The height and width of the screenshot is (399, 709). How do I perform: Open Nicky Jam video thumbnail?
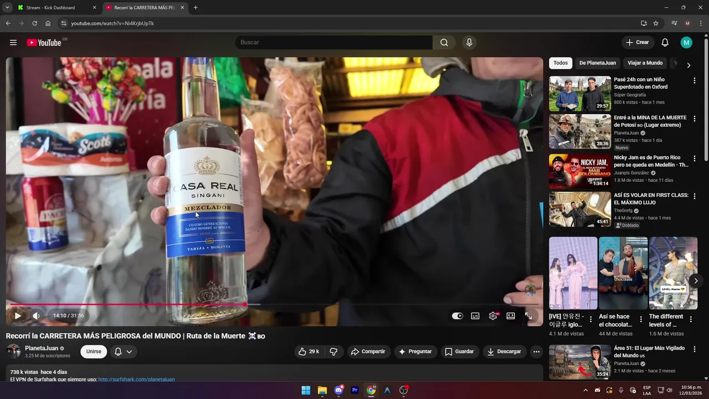[x=580, y=171]
